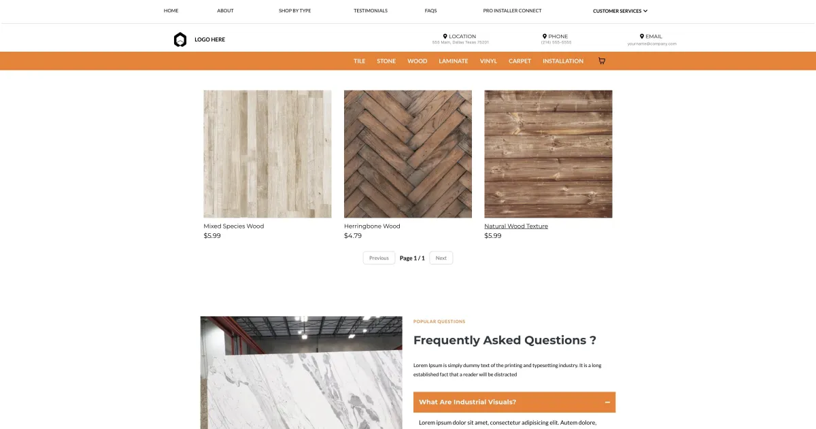Image resolution: width=816 pixels, height=429 pixels.
Task: Collapse FAQ with the minus icon
Action: pyautogui.click(x=607, y=402)
